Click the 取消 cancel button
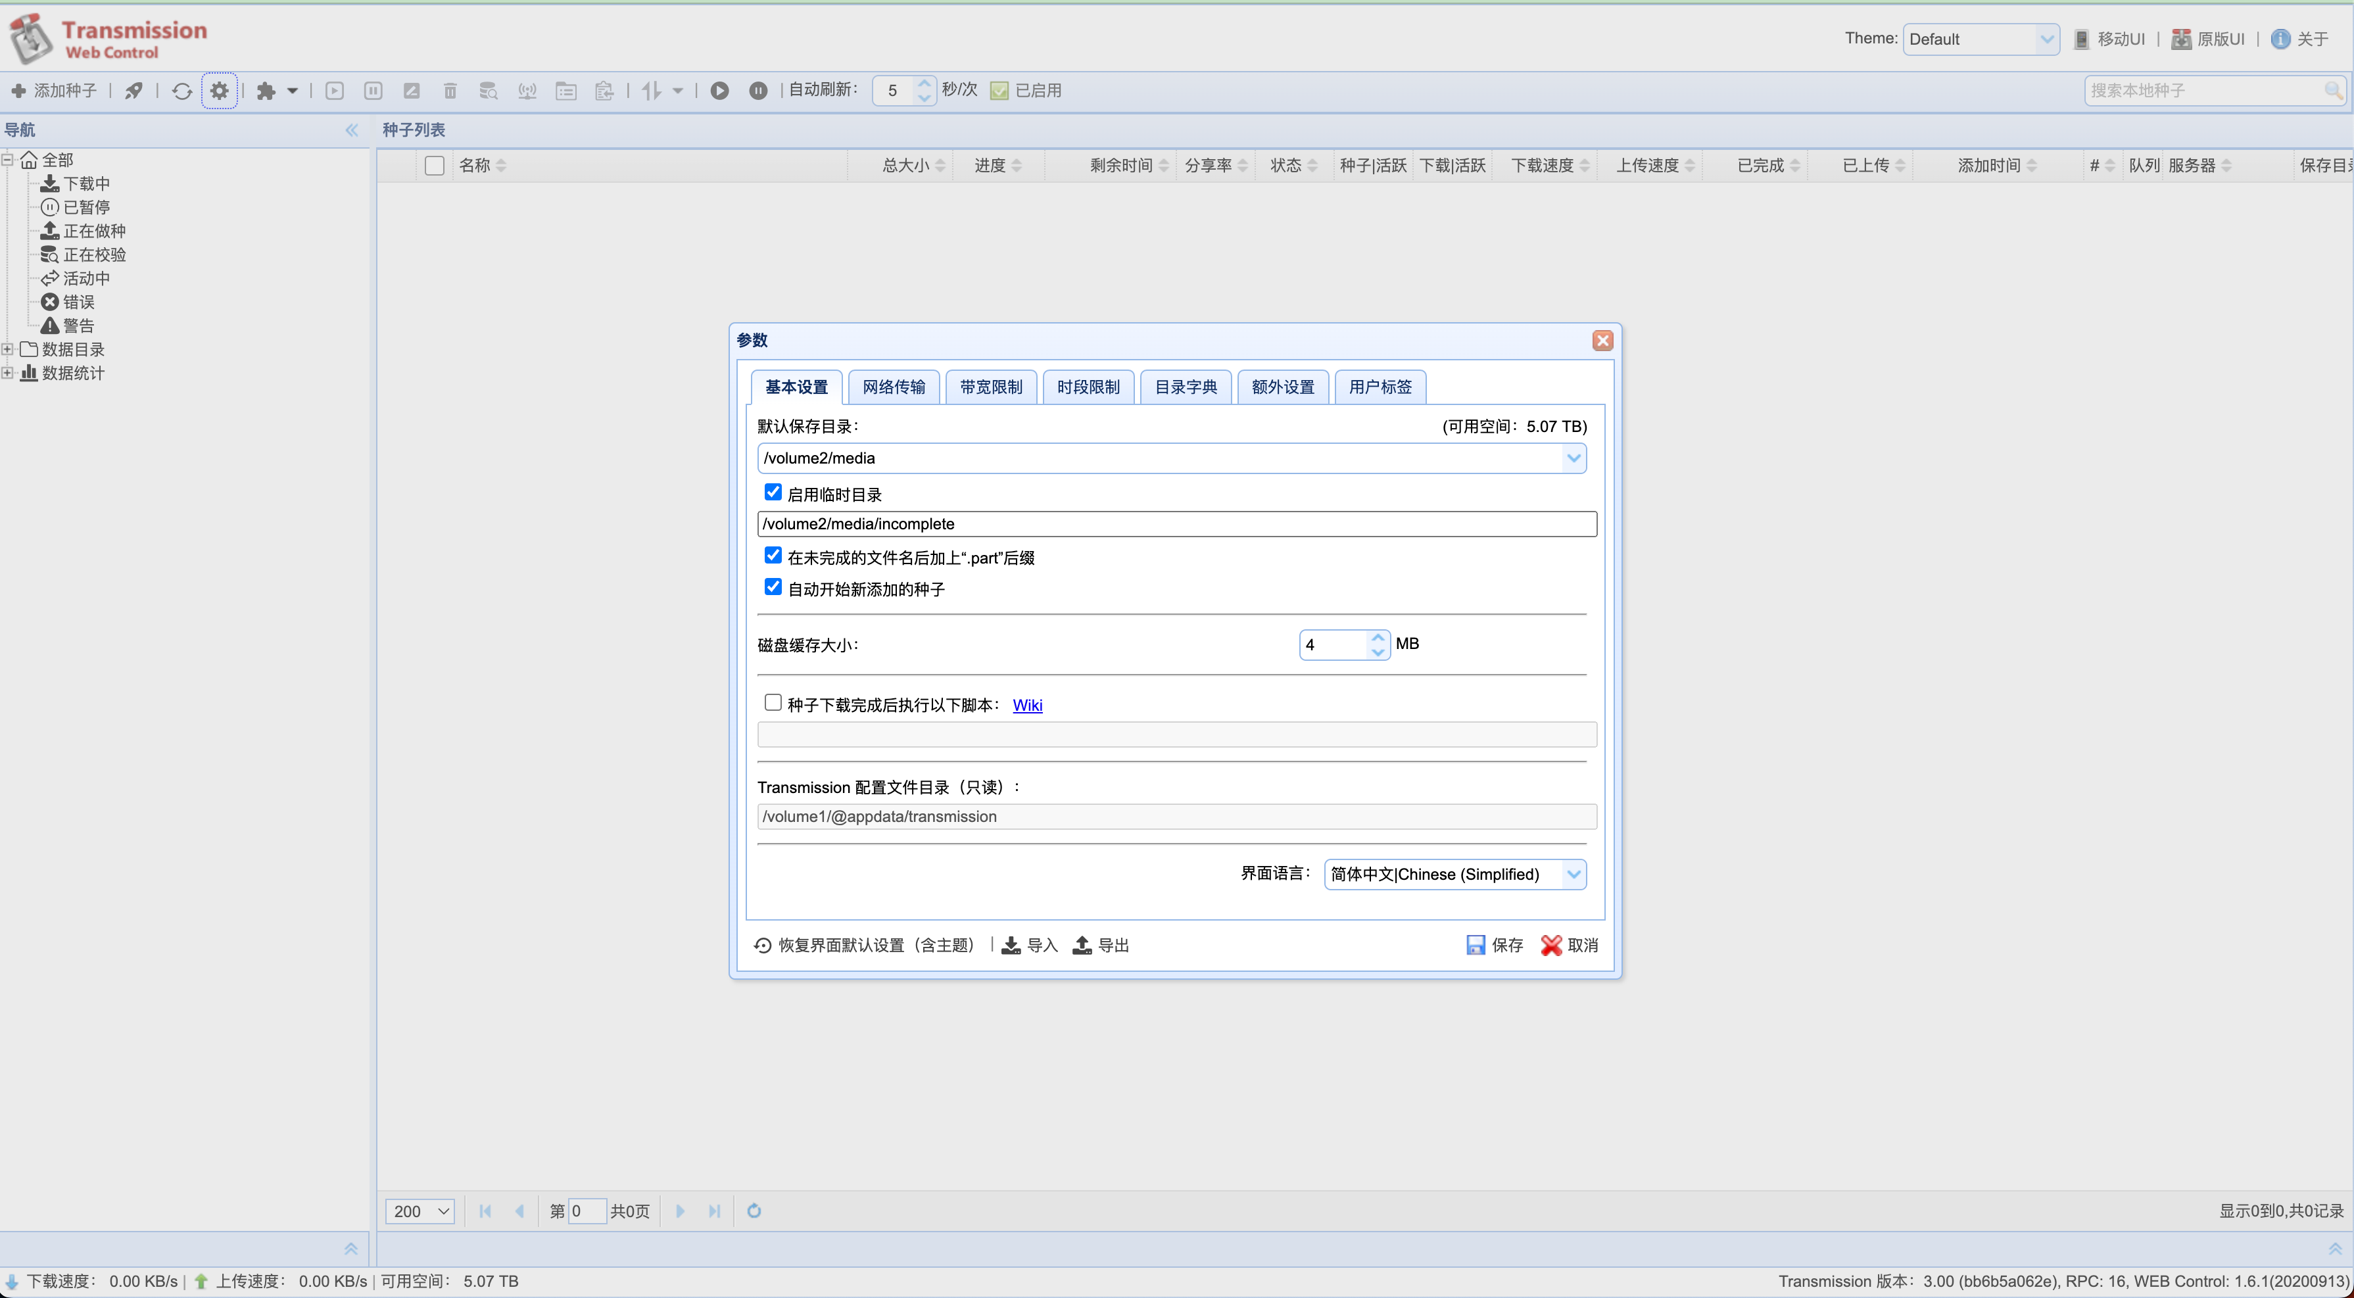The image size is (2354, 1298). tap(1569, 945)
